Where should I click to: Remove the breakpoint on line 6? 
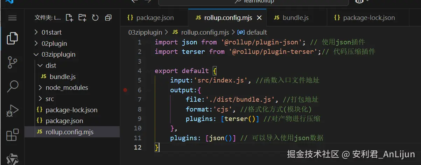pos(125,90)
